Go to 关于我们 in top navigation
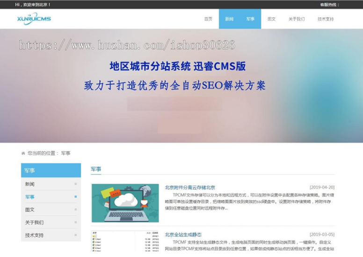This screenshot has width=363, height=257. pos(296,19)
